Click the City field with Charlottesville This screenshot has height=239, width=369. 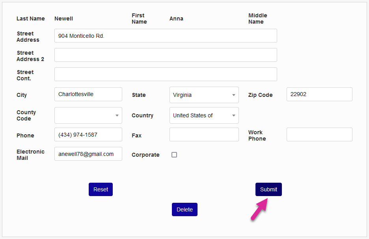(x=88, y=94)
